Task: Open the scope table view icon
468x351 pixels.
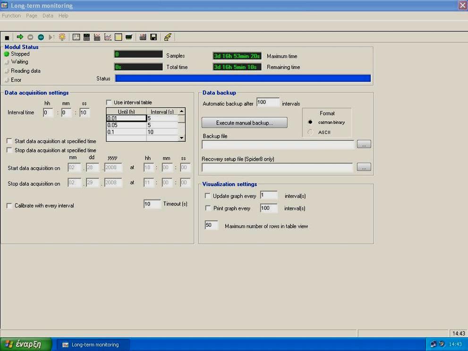Action: click(86, 37)
